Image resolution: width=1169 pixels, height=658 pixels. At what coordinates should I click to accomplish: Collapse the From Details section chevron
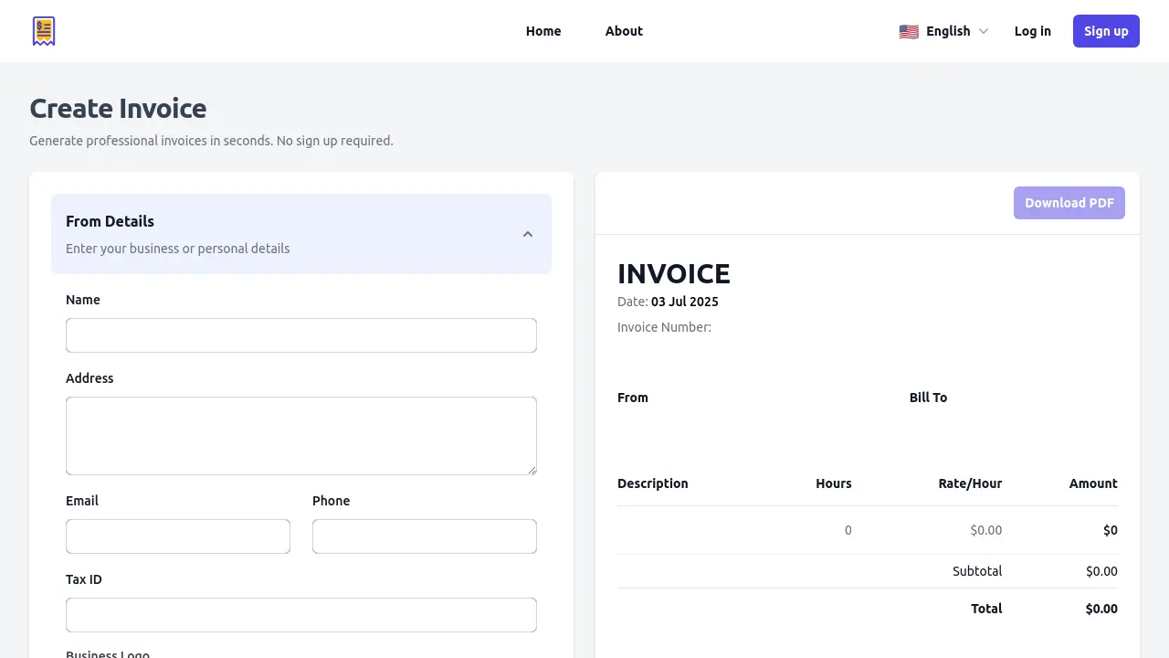(x=528, y=234)
